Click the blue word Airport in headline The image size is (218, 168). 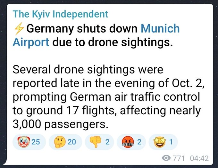31,42
